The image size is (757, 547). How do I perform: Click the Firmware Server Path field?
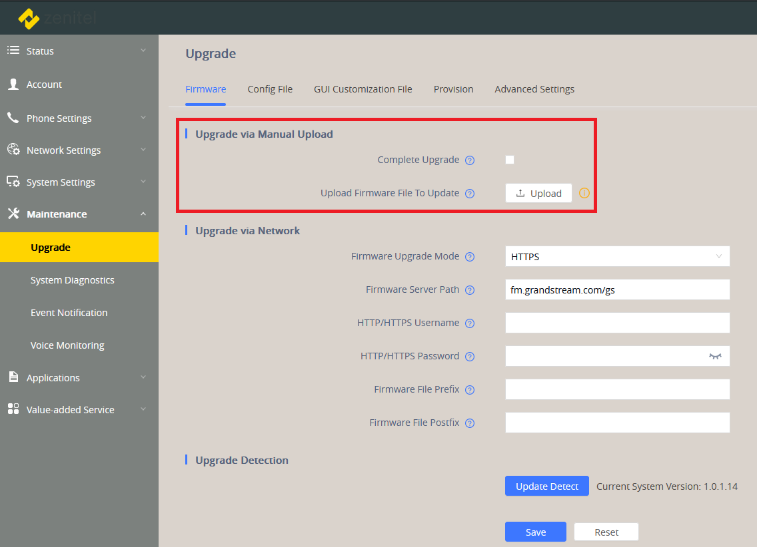617,289
